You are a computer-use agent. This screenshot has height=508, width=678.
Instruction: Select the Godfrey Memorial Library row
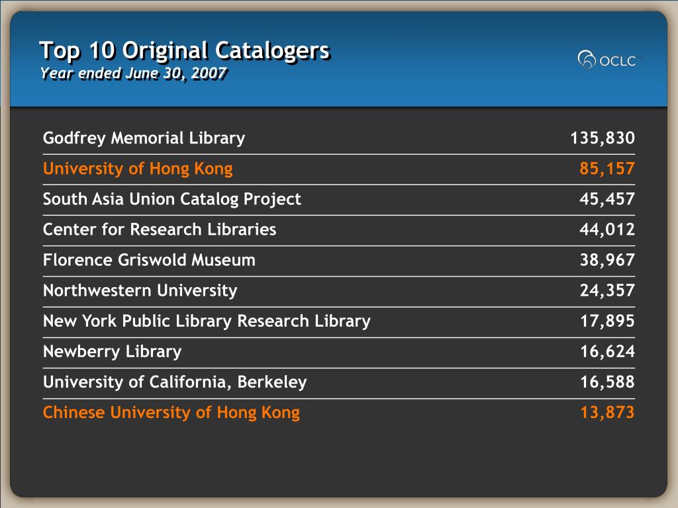tap(338, 138)
